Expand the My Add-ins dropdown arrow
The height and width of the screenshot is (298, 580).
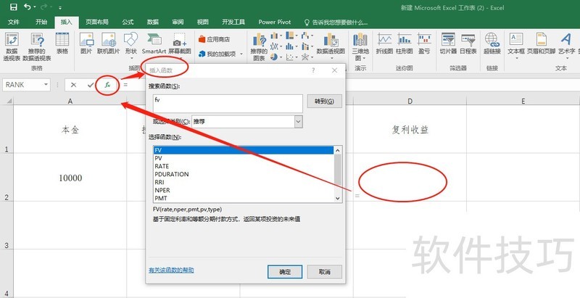tap(241, 54)
